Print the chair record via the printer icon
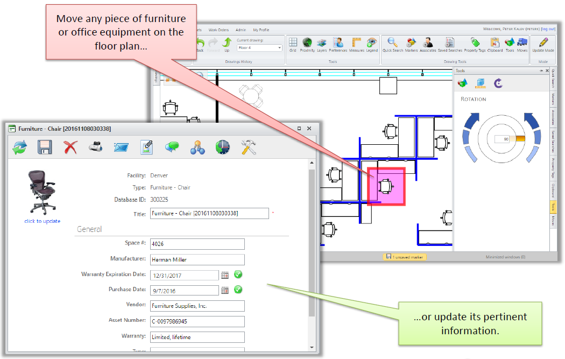 [x=95, y=147]
